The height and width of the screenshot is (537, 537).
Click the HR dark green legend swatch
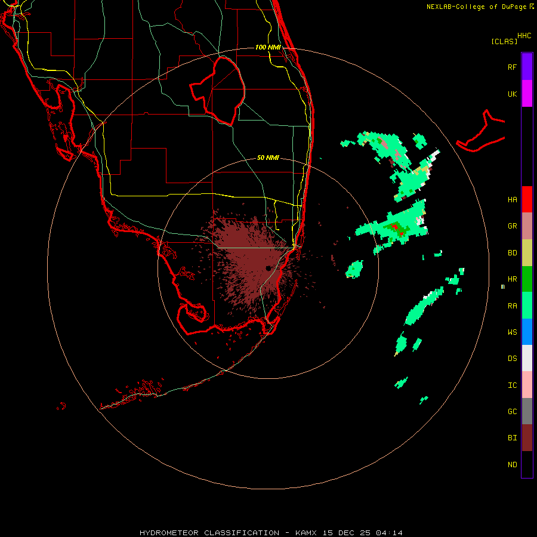pyautogui.click(x=527, y=279)
